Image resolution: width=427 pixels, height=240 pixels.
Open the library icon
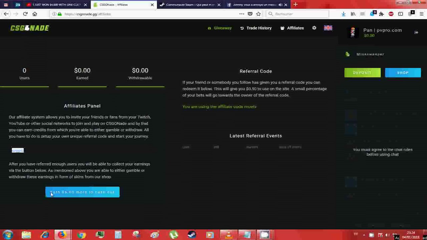tap(353, 14)
